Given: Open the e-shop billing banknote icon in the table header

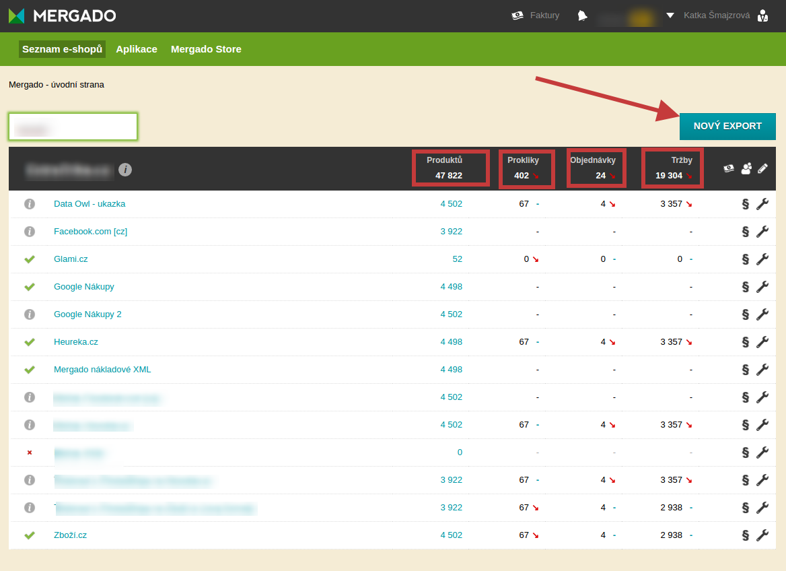Looking at the screenshot, I should (x=729, y=168).
